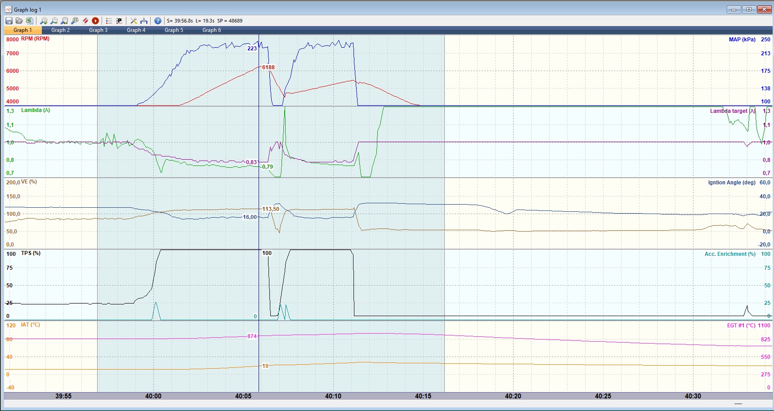Click the toolbar icon with the letter P

(119, 21)
